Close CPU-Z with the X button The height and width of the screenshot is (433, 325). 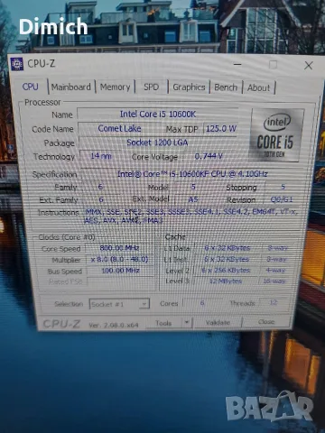[x=309, y=66]
